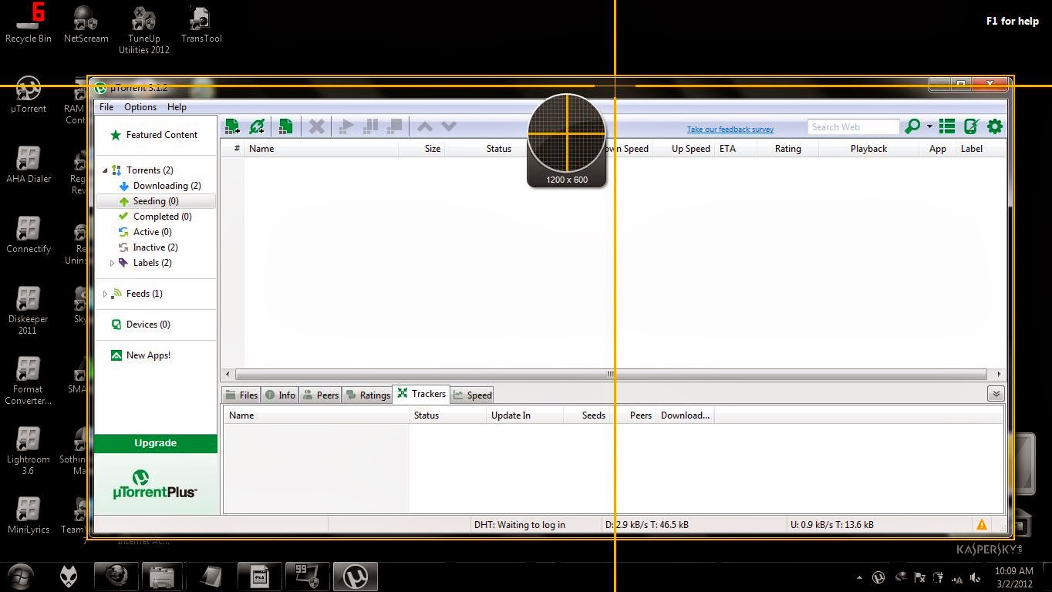Switch to the Files tab

coord(241,395)
